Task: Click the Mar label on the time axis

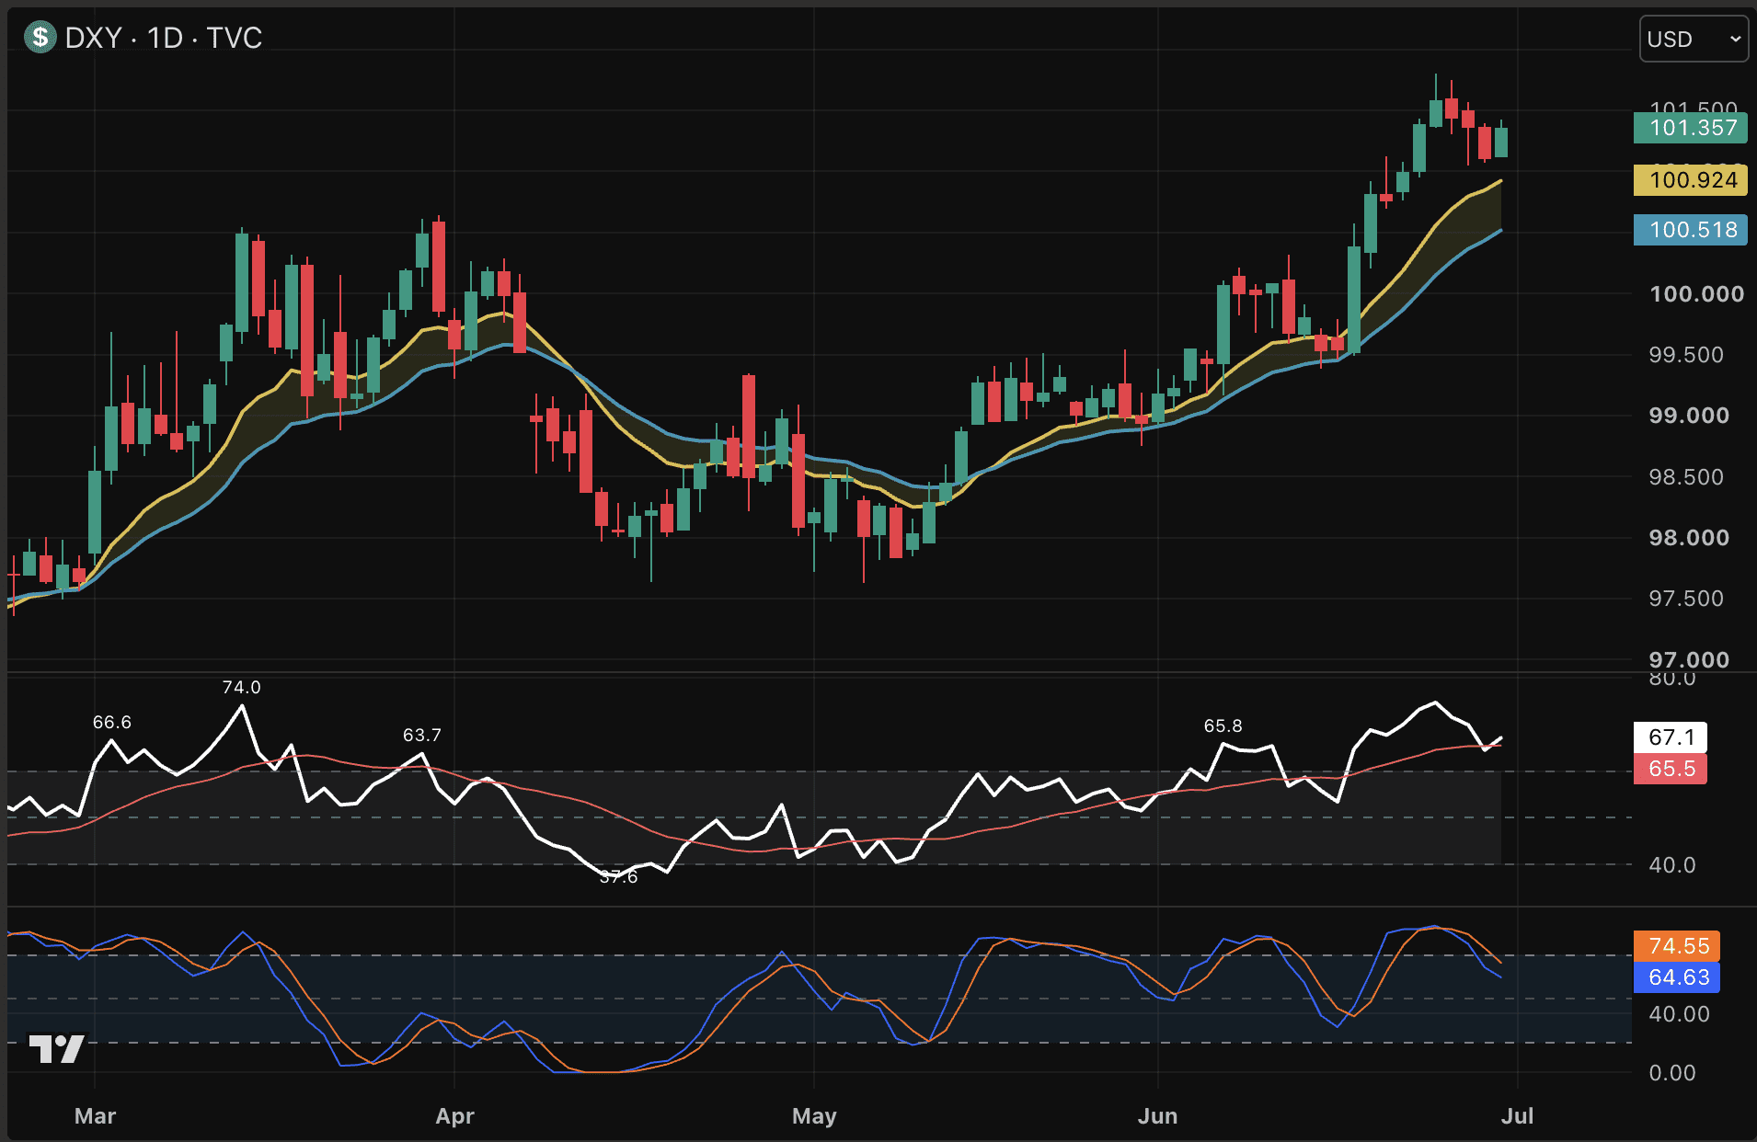Action: click(95, 1116)
